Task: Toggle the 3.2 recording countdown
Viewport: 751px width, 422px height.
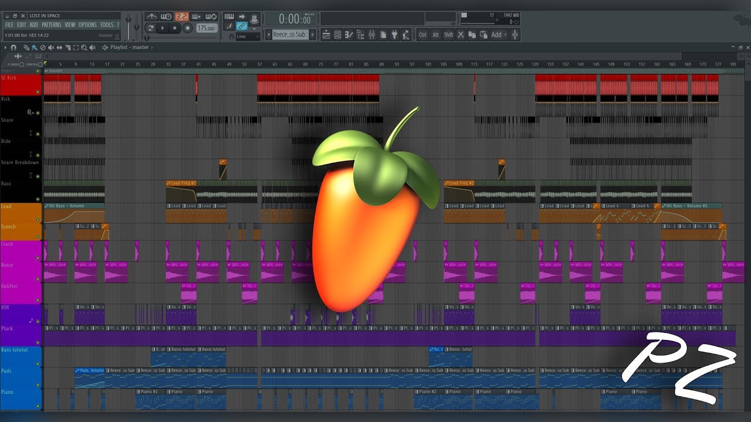Action: (182, 16)
